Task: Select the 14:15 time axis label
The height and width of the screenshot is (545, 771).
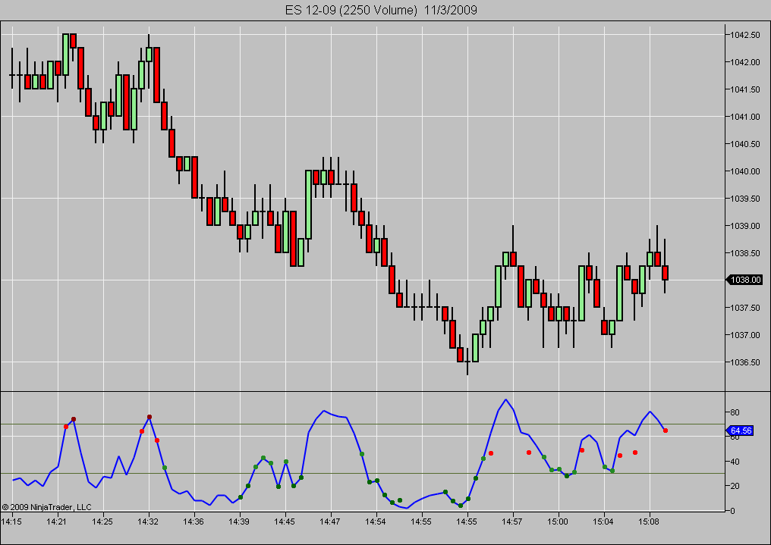Action: click(x=12, y=522)
